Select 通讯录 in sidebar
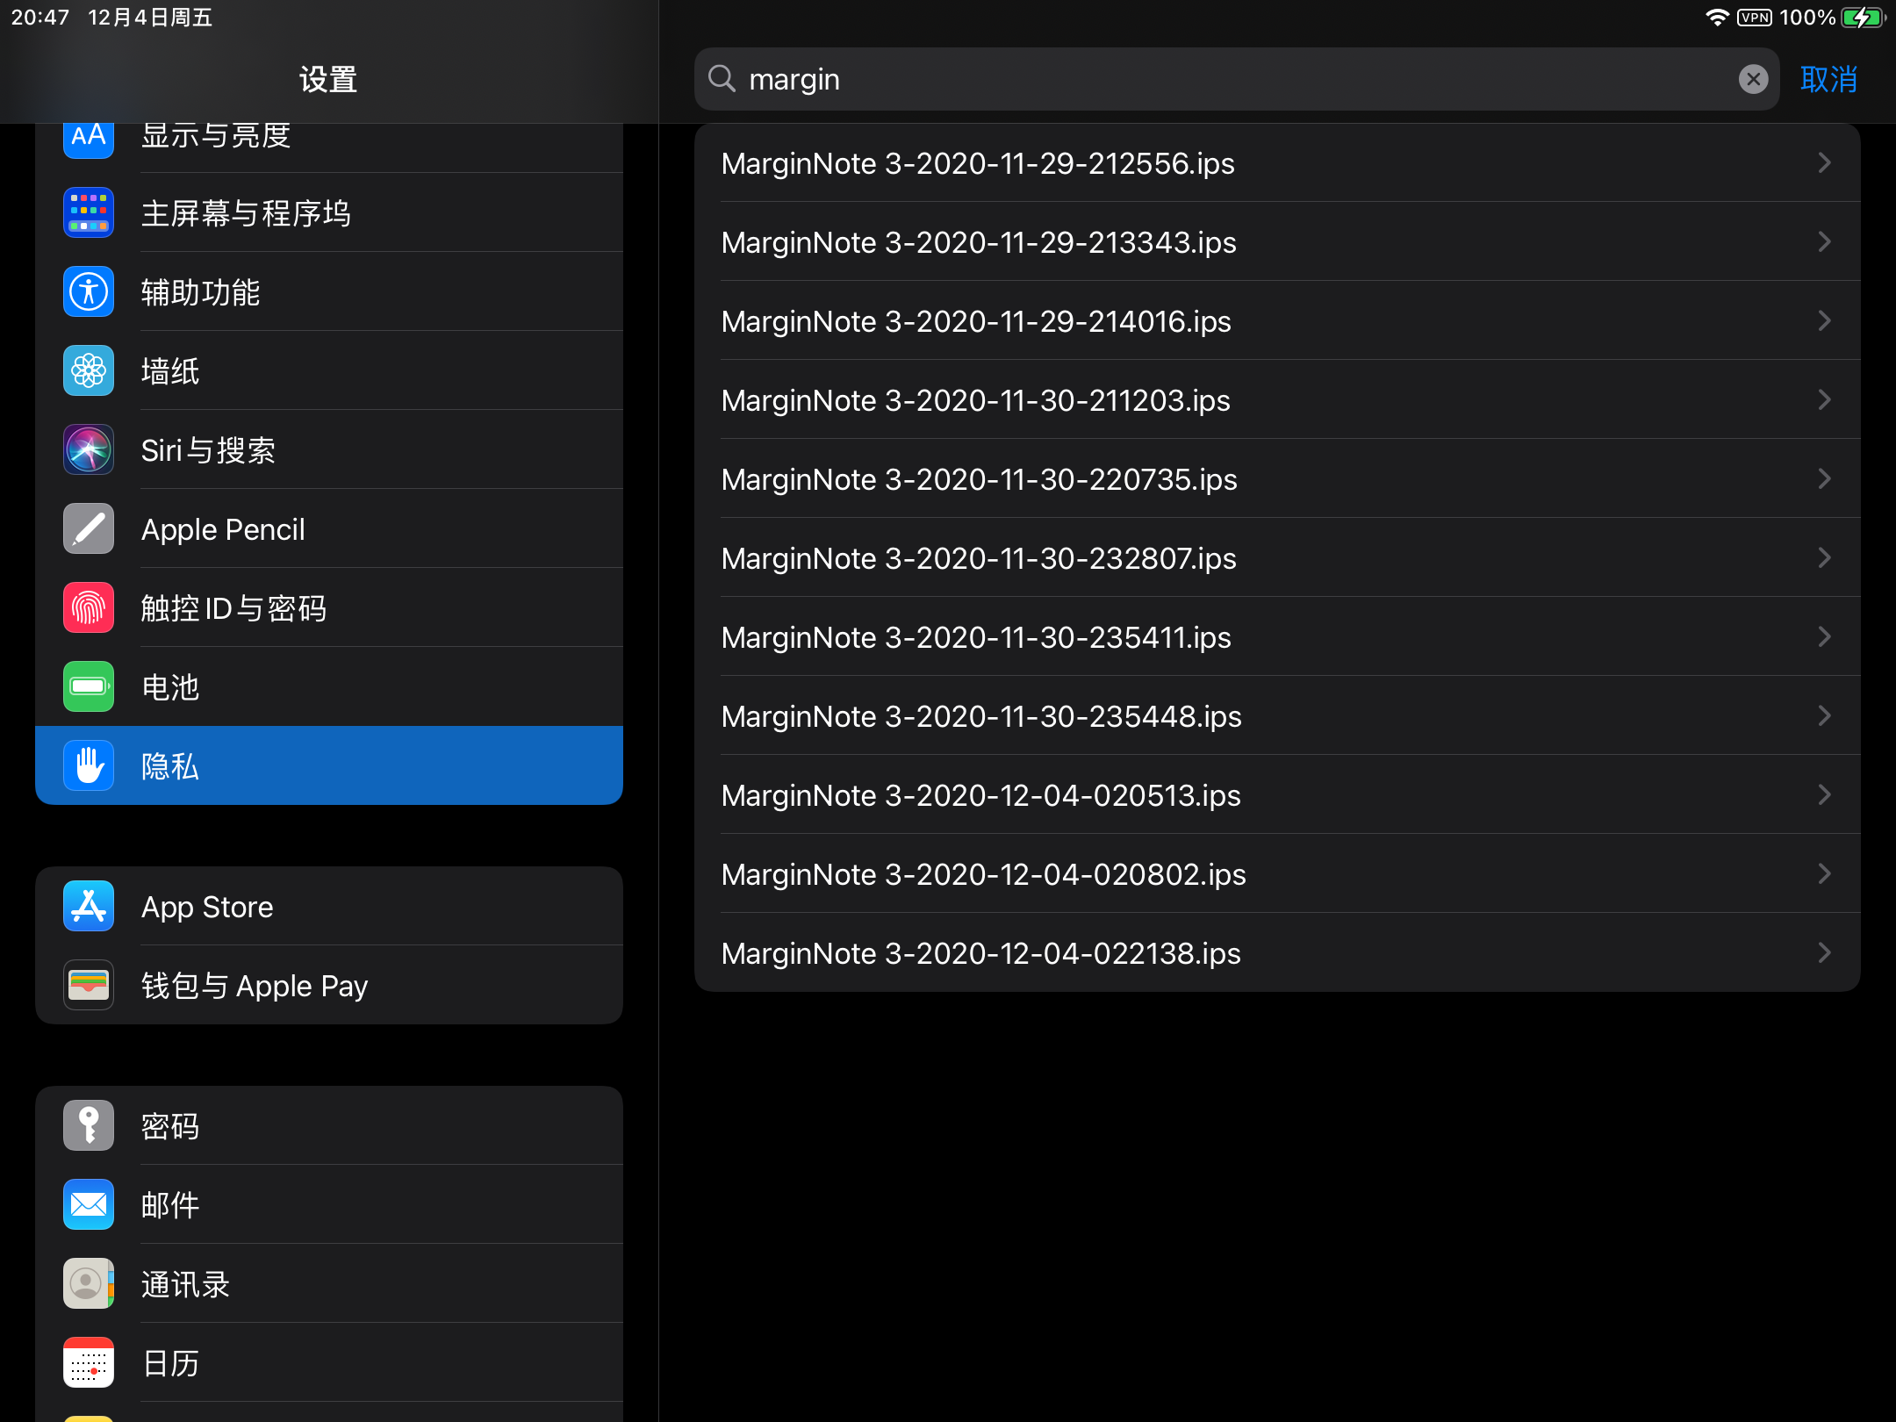The image size is (1896, 1422). tap(329, 1283)
